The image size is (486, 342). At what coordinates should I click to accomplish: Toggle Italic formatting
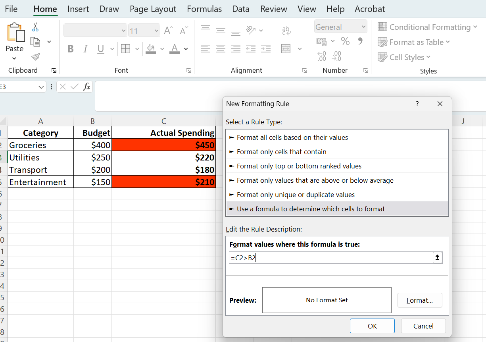[85, 49]
